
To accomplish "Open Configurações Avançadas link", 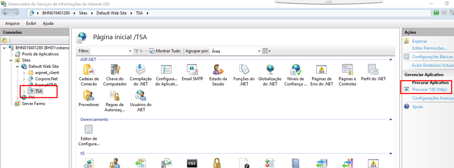I will pos(433,98).
